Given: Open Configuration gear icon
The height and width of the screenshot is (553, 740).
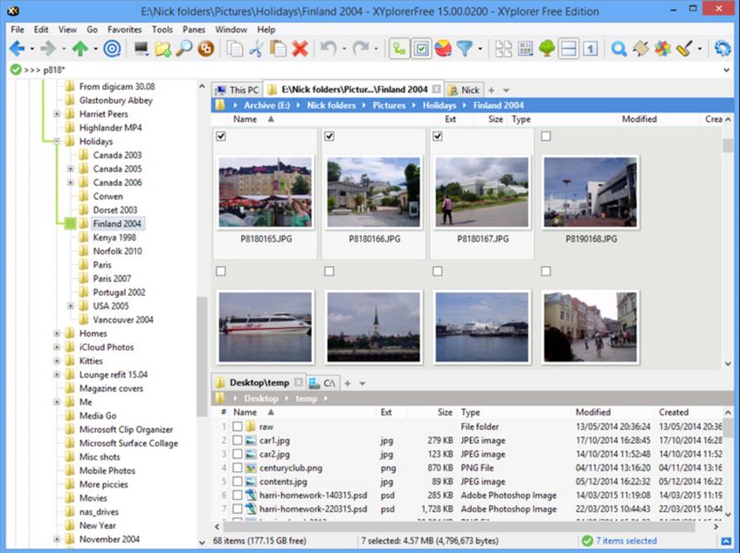Looking at the screenshot, I should pyautogui.click(x=723, y=49).
